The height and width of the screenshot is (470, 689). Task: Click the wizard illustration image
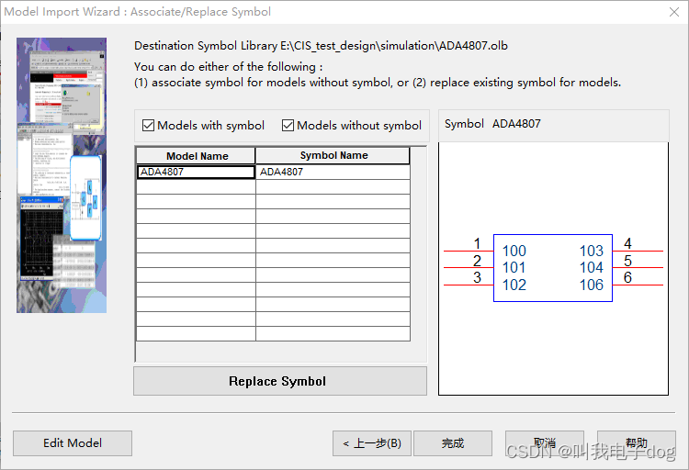pyautogui.click(x=62, y=175)
